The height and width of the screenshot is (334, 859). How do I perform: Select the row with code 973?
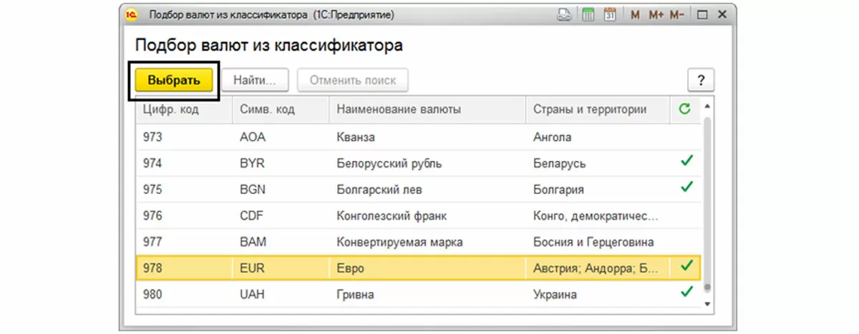point(418,137)
